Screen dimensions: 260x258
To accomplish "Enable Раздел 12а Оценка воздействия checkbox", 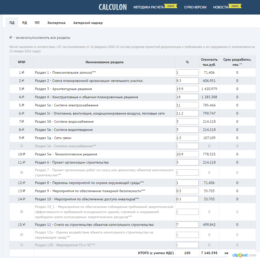I will coord(22,235).
